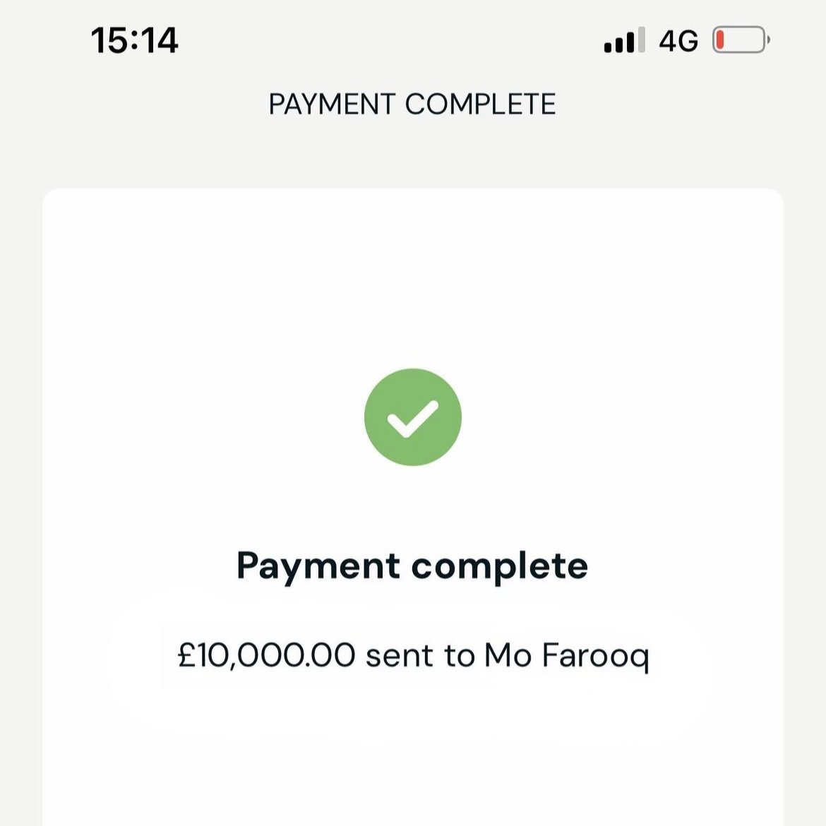The width and height of the screenshot is (826, 826).
Task: Tap the surname Farooq
Action: pyautogui.click(x=594, y=656)
